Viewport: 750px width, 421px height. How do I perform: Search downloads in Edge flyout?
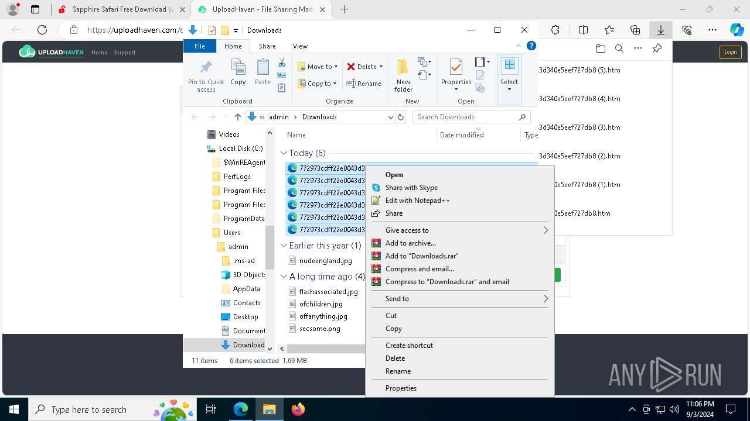tap(619, 49)
